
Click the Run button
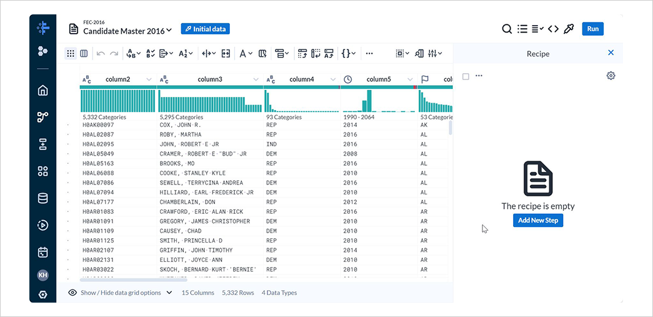[x=592, y=29]
